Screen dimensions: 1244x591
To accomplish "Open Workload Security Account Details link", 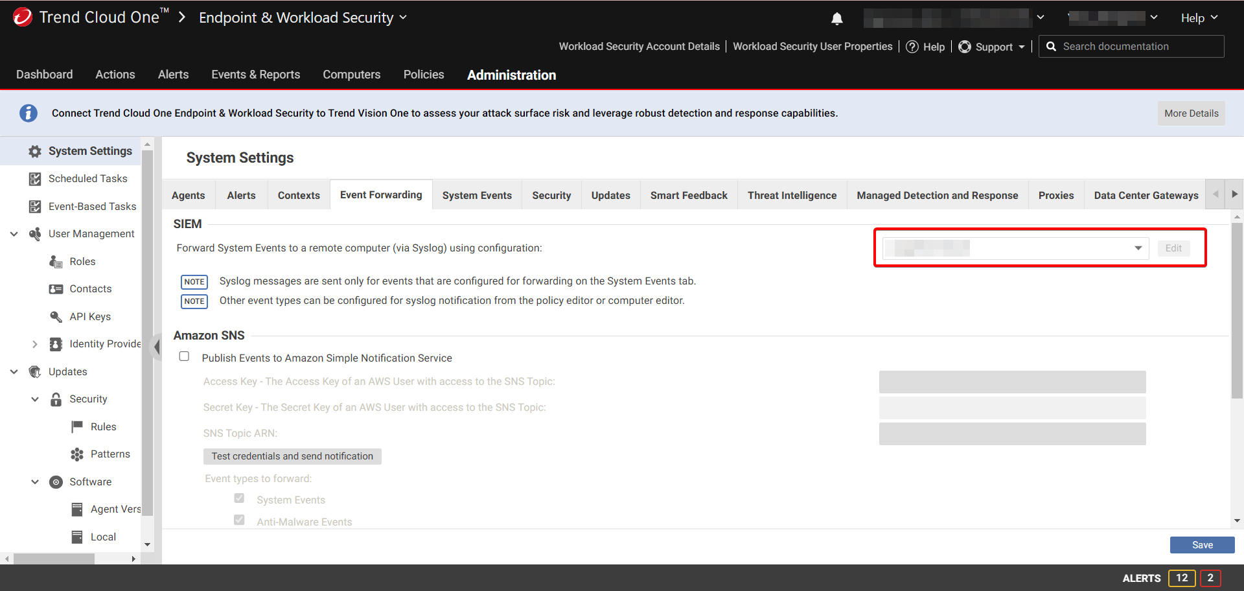I will pos(639,47).
